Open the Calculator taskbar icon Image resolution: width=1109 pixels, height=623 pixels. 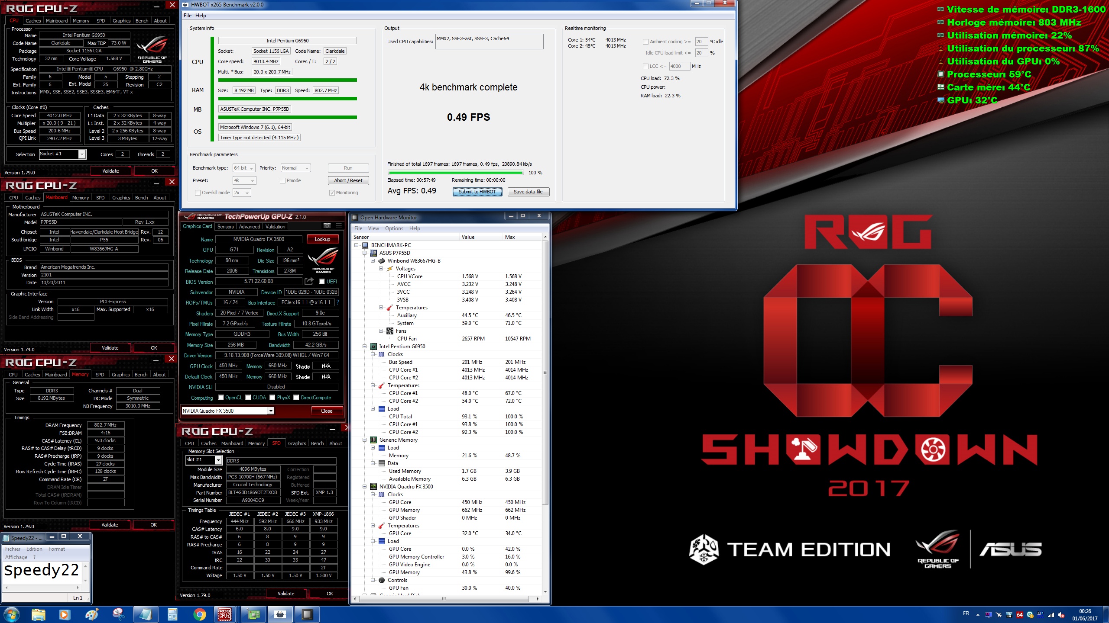click(172, 614)
